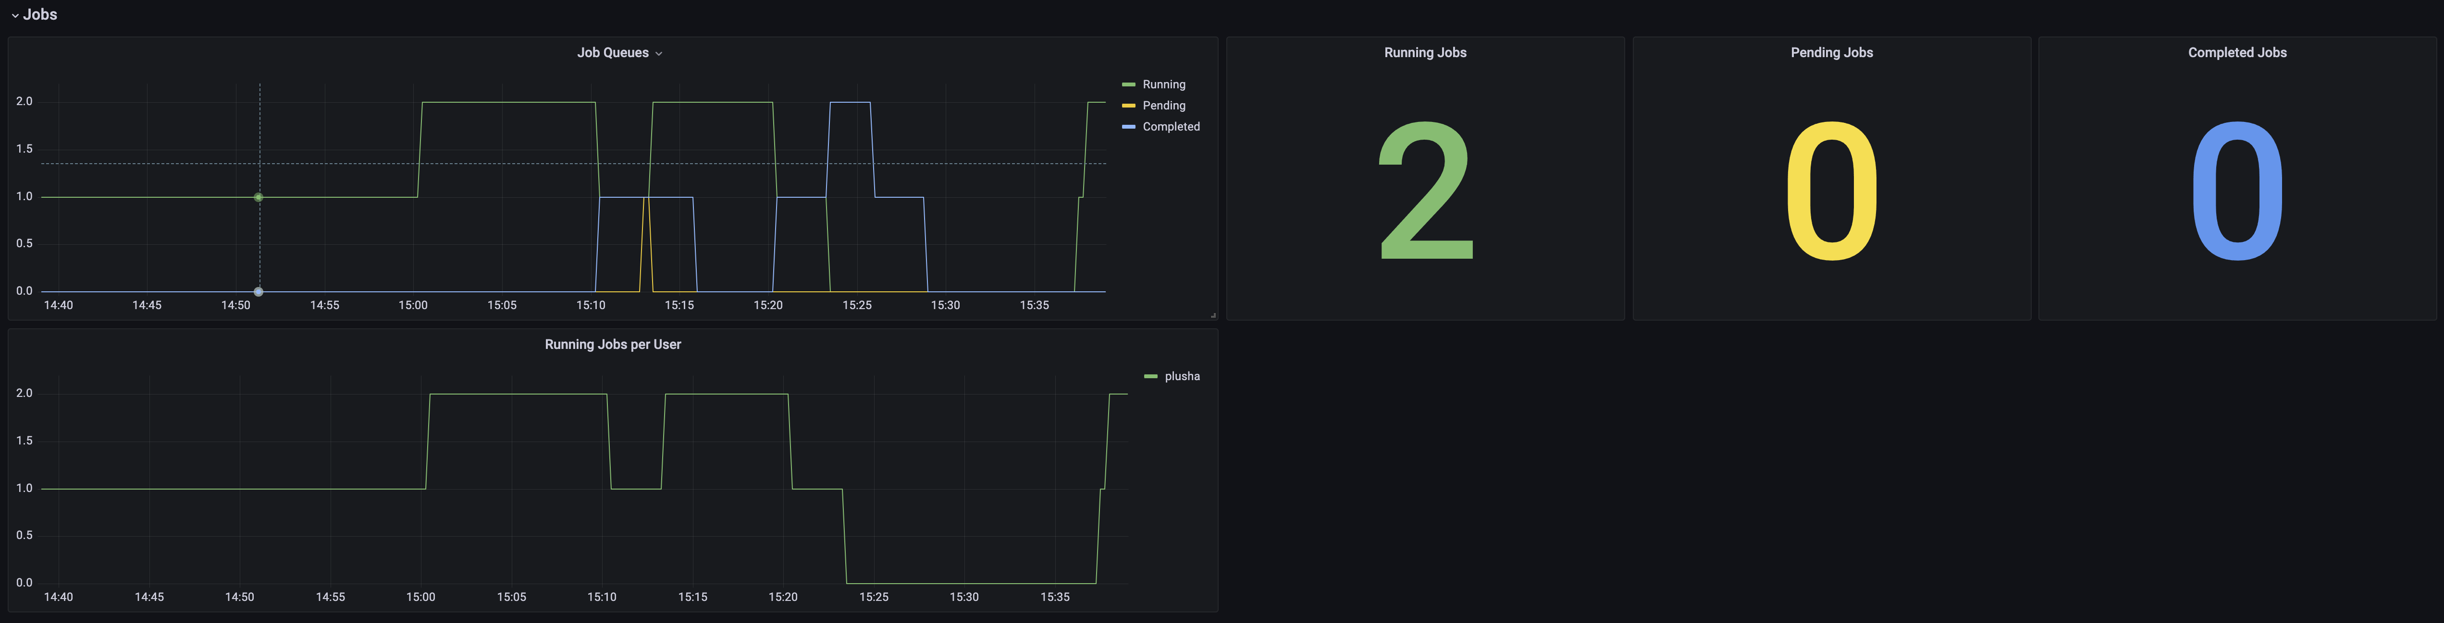
Task: Collapse the Jobs row chevron
Action: [14, 15]
